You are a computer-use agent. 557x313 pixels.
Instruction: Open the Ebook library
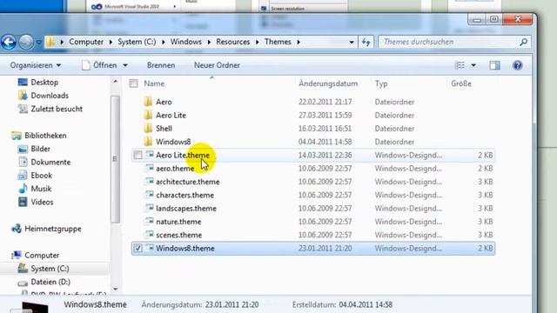coord(35,176)
